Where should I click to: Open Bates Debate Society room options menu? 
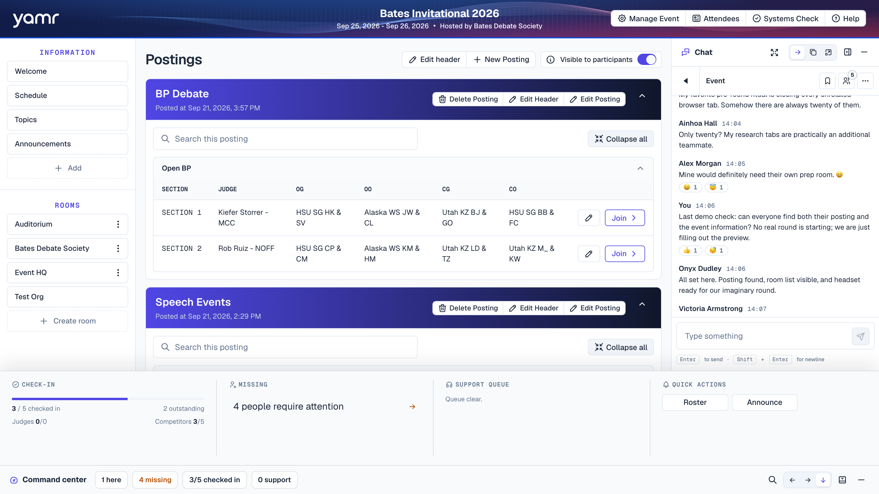click(x=118, y=248)
